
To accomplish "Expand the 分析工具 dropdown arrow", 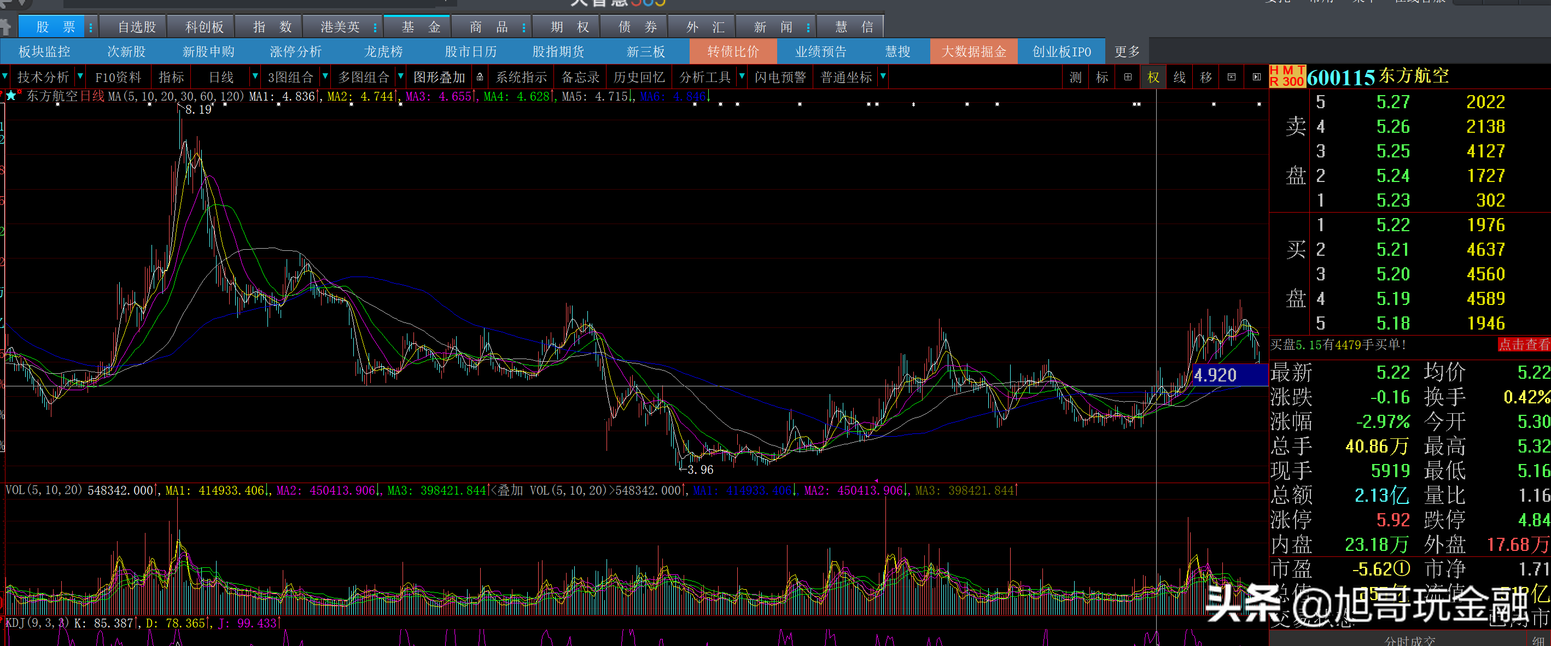I will point(742,77).
